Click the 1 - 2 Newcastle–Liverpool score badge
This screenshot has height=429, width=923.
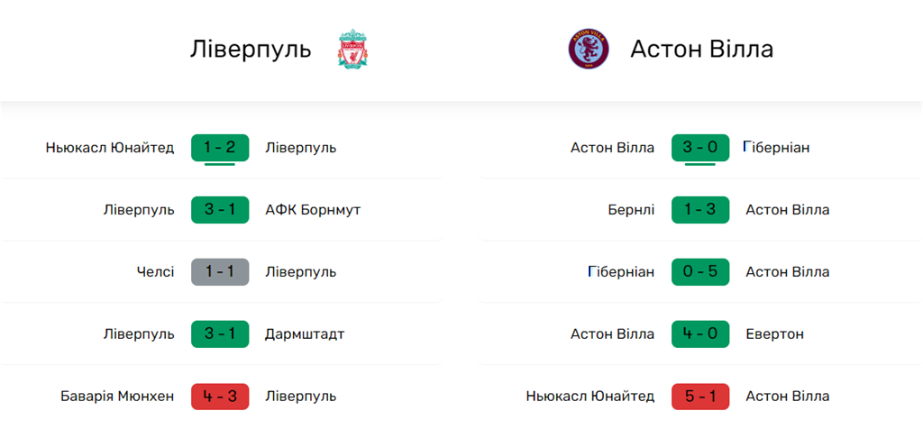[x=220, y=147]
